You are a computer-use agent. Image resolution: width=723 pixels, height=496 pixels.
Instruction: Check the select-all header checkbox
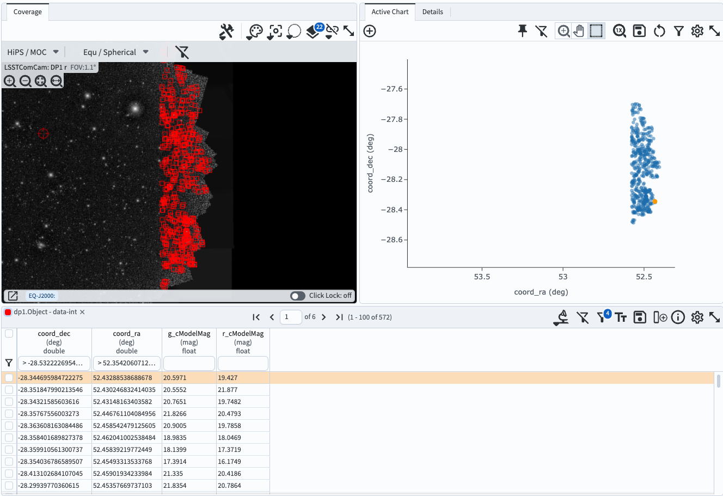click(x=9, y=334)
